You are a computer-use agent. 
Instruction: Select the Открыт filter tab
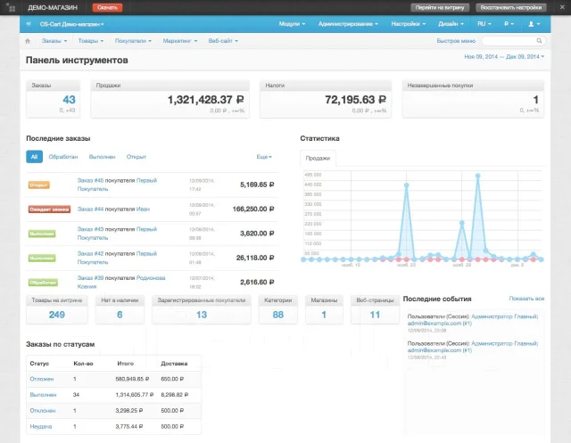(137, 157)
